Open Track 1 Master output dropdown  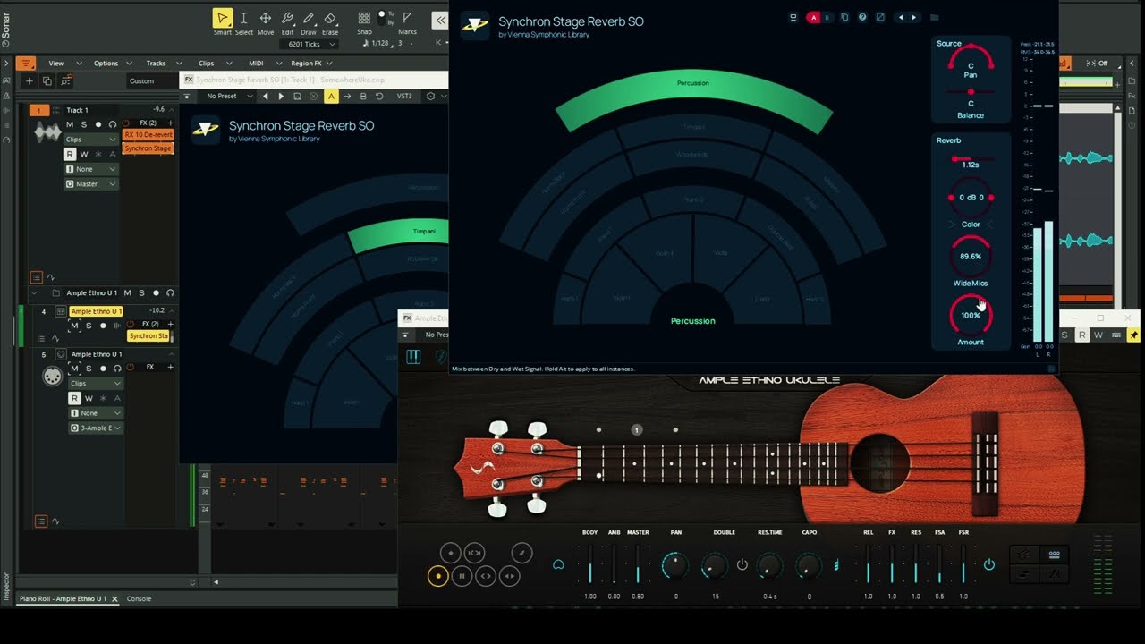point(91,184)
